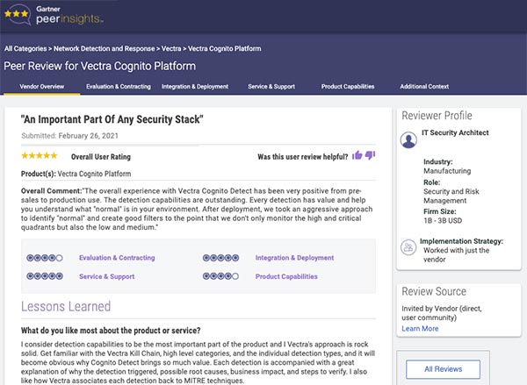Click the Was this user review helpful text
527x385 pixels.
click(x=303, y=157)
